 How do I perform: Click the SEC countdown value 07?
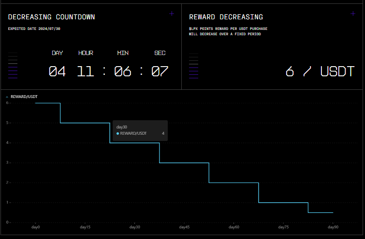[160, 71]
